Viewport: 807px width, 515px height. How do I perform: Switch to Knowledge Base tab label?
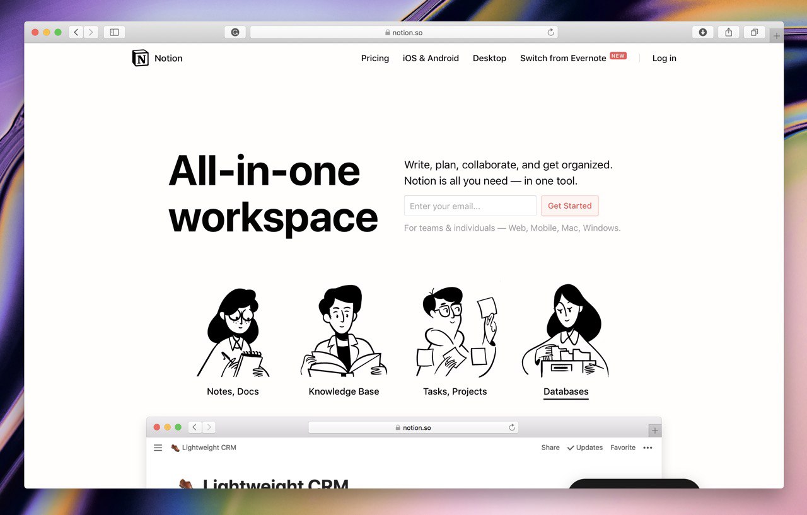point(344,391)
